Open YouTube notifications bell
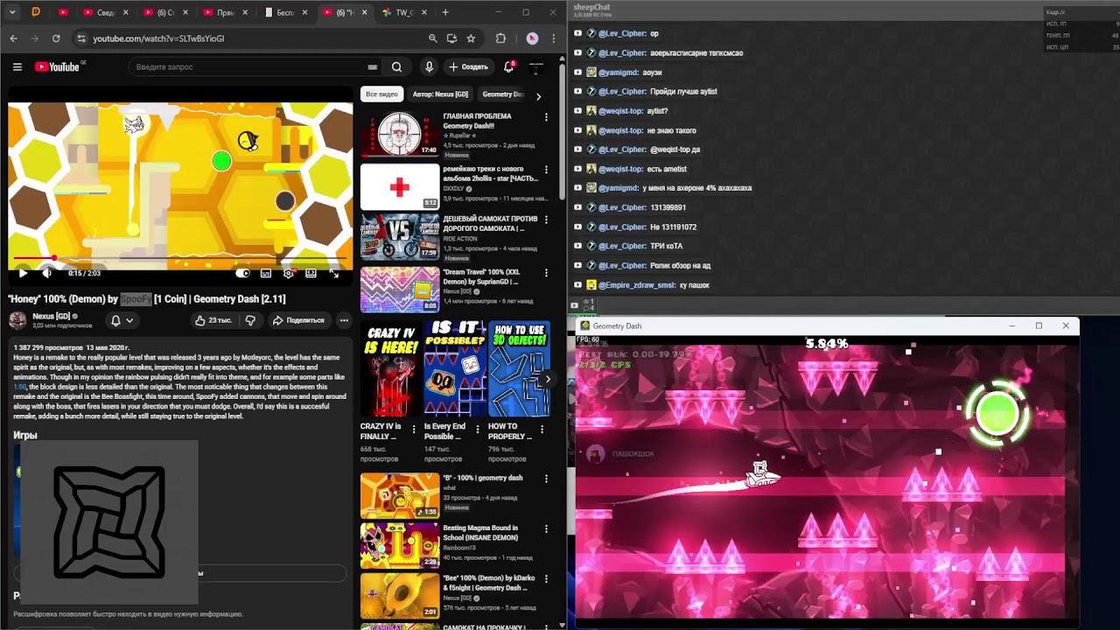1120x630 pixels. tap(508, 66)
